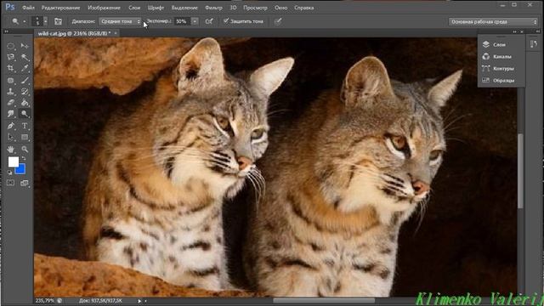This screenshot has width=544, height=306.
Task: Select the Eraser tool
Action: [11, 103]
